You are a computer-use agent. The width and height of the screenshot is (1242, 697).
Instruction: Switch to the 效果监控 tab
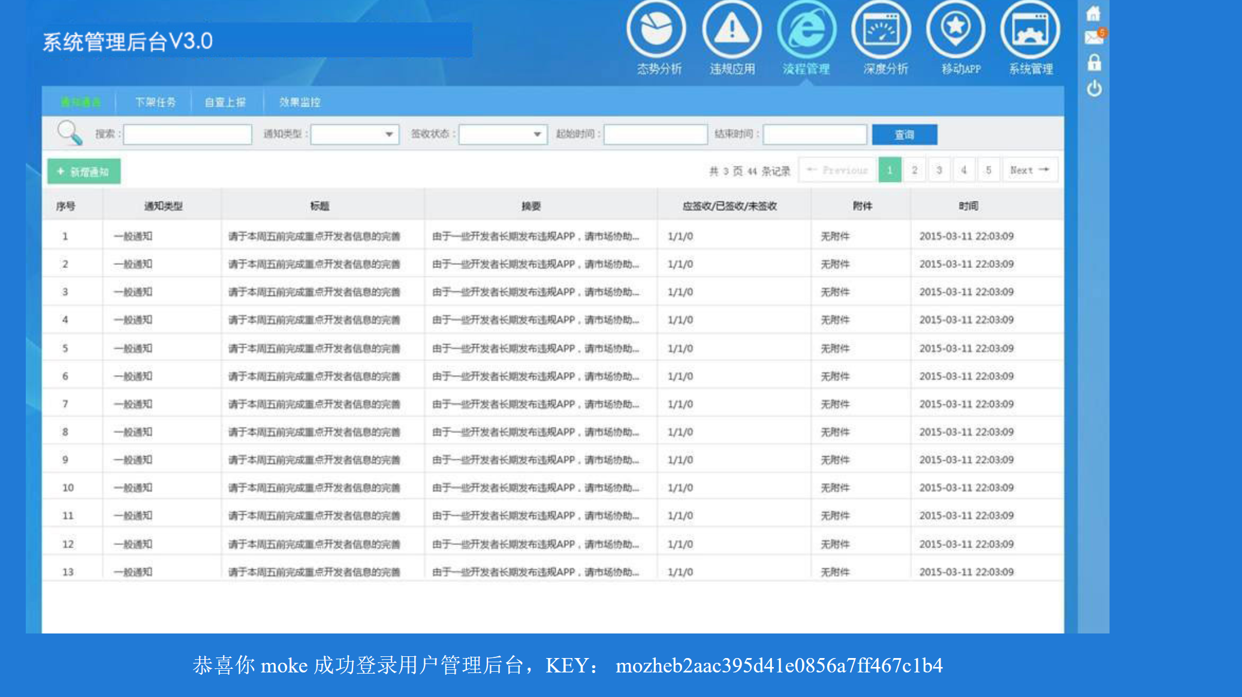(300, 102)
